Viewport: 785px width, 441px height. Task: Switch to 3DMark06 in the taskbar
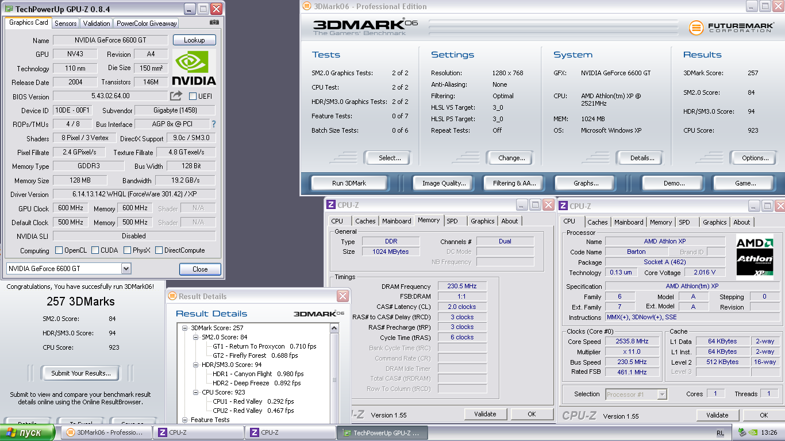tap(107, 432)
